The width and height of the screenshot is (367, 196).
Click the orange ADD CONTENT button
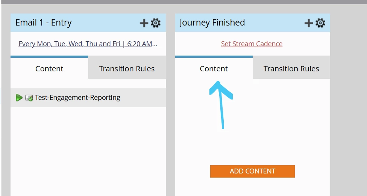coord(252,171)
